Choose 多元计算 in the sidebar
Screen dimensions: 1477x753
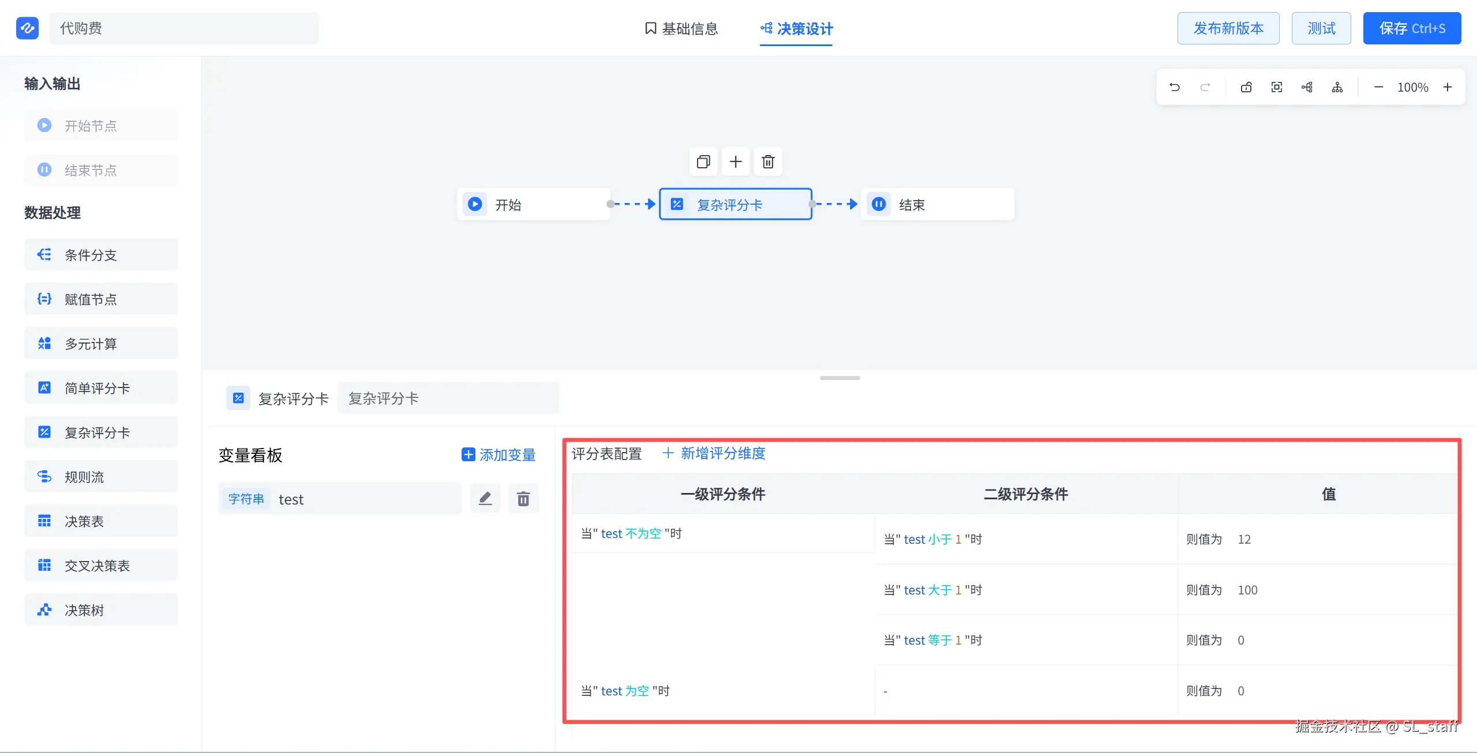[101, 343]
